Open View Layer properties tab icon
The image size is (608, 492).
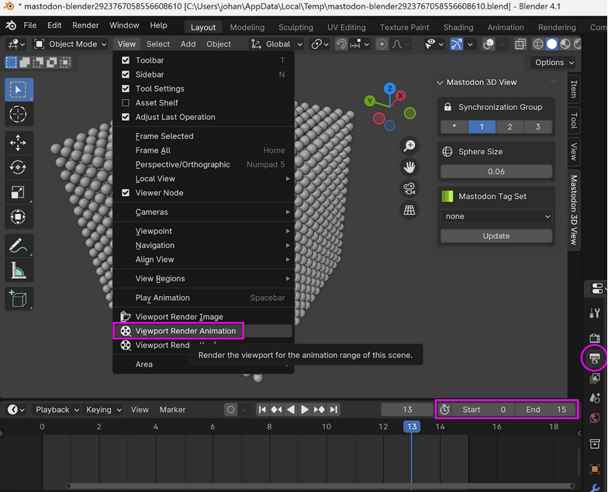[594, 378]
